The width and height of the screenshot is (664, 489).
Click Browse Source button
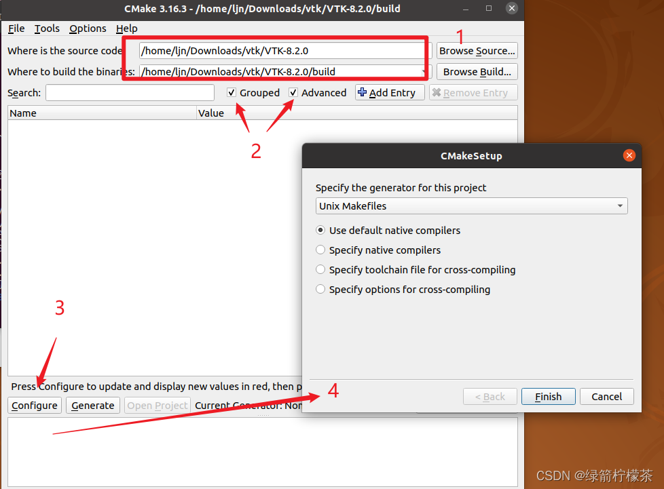pyautogui.click(x=477, y=51)
